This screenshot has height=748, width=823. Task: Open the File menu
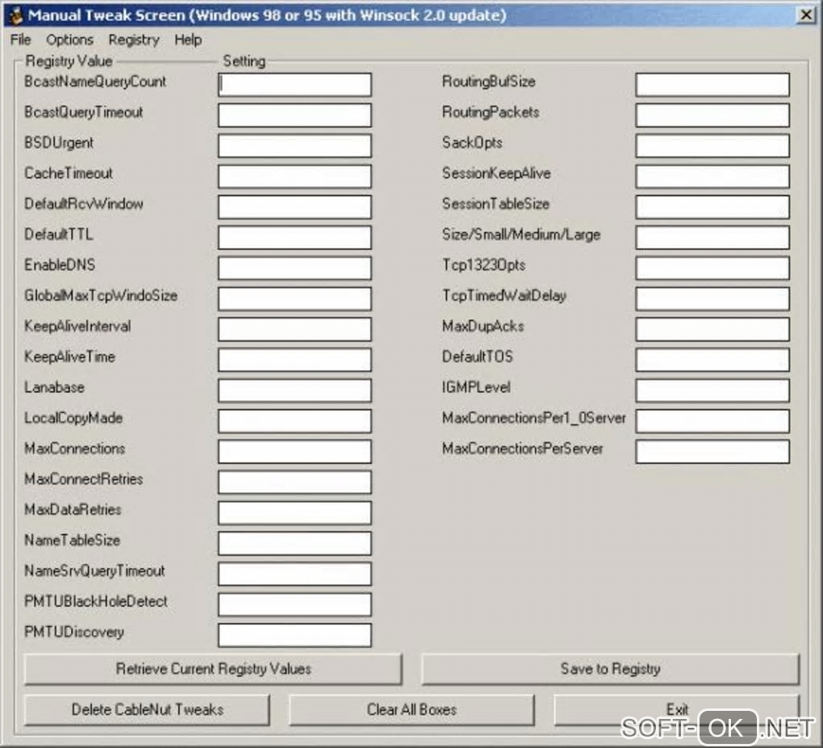[x=20, y=40]
